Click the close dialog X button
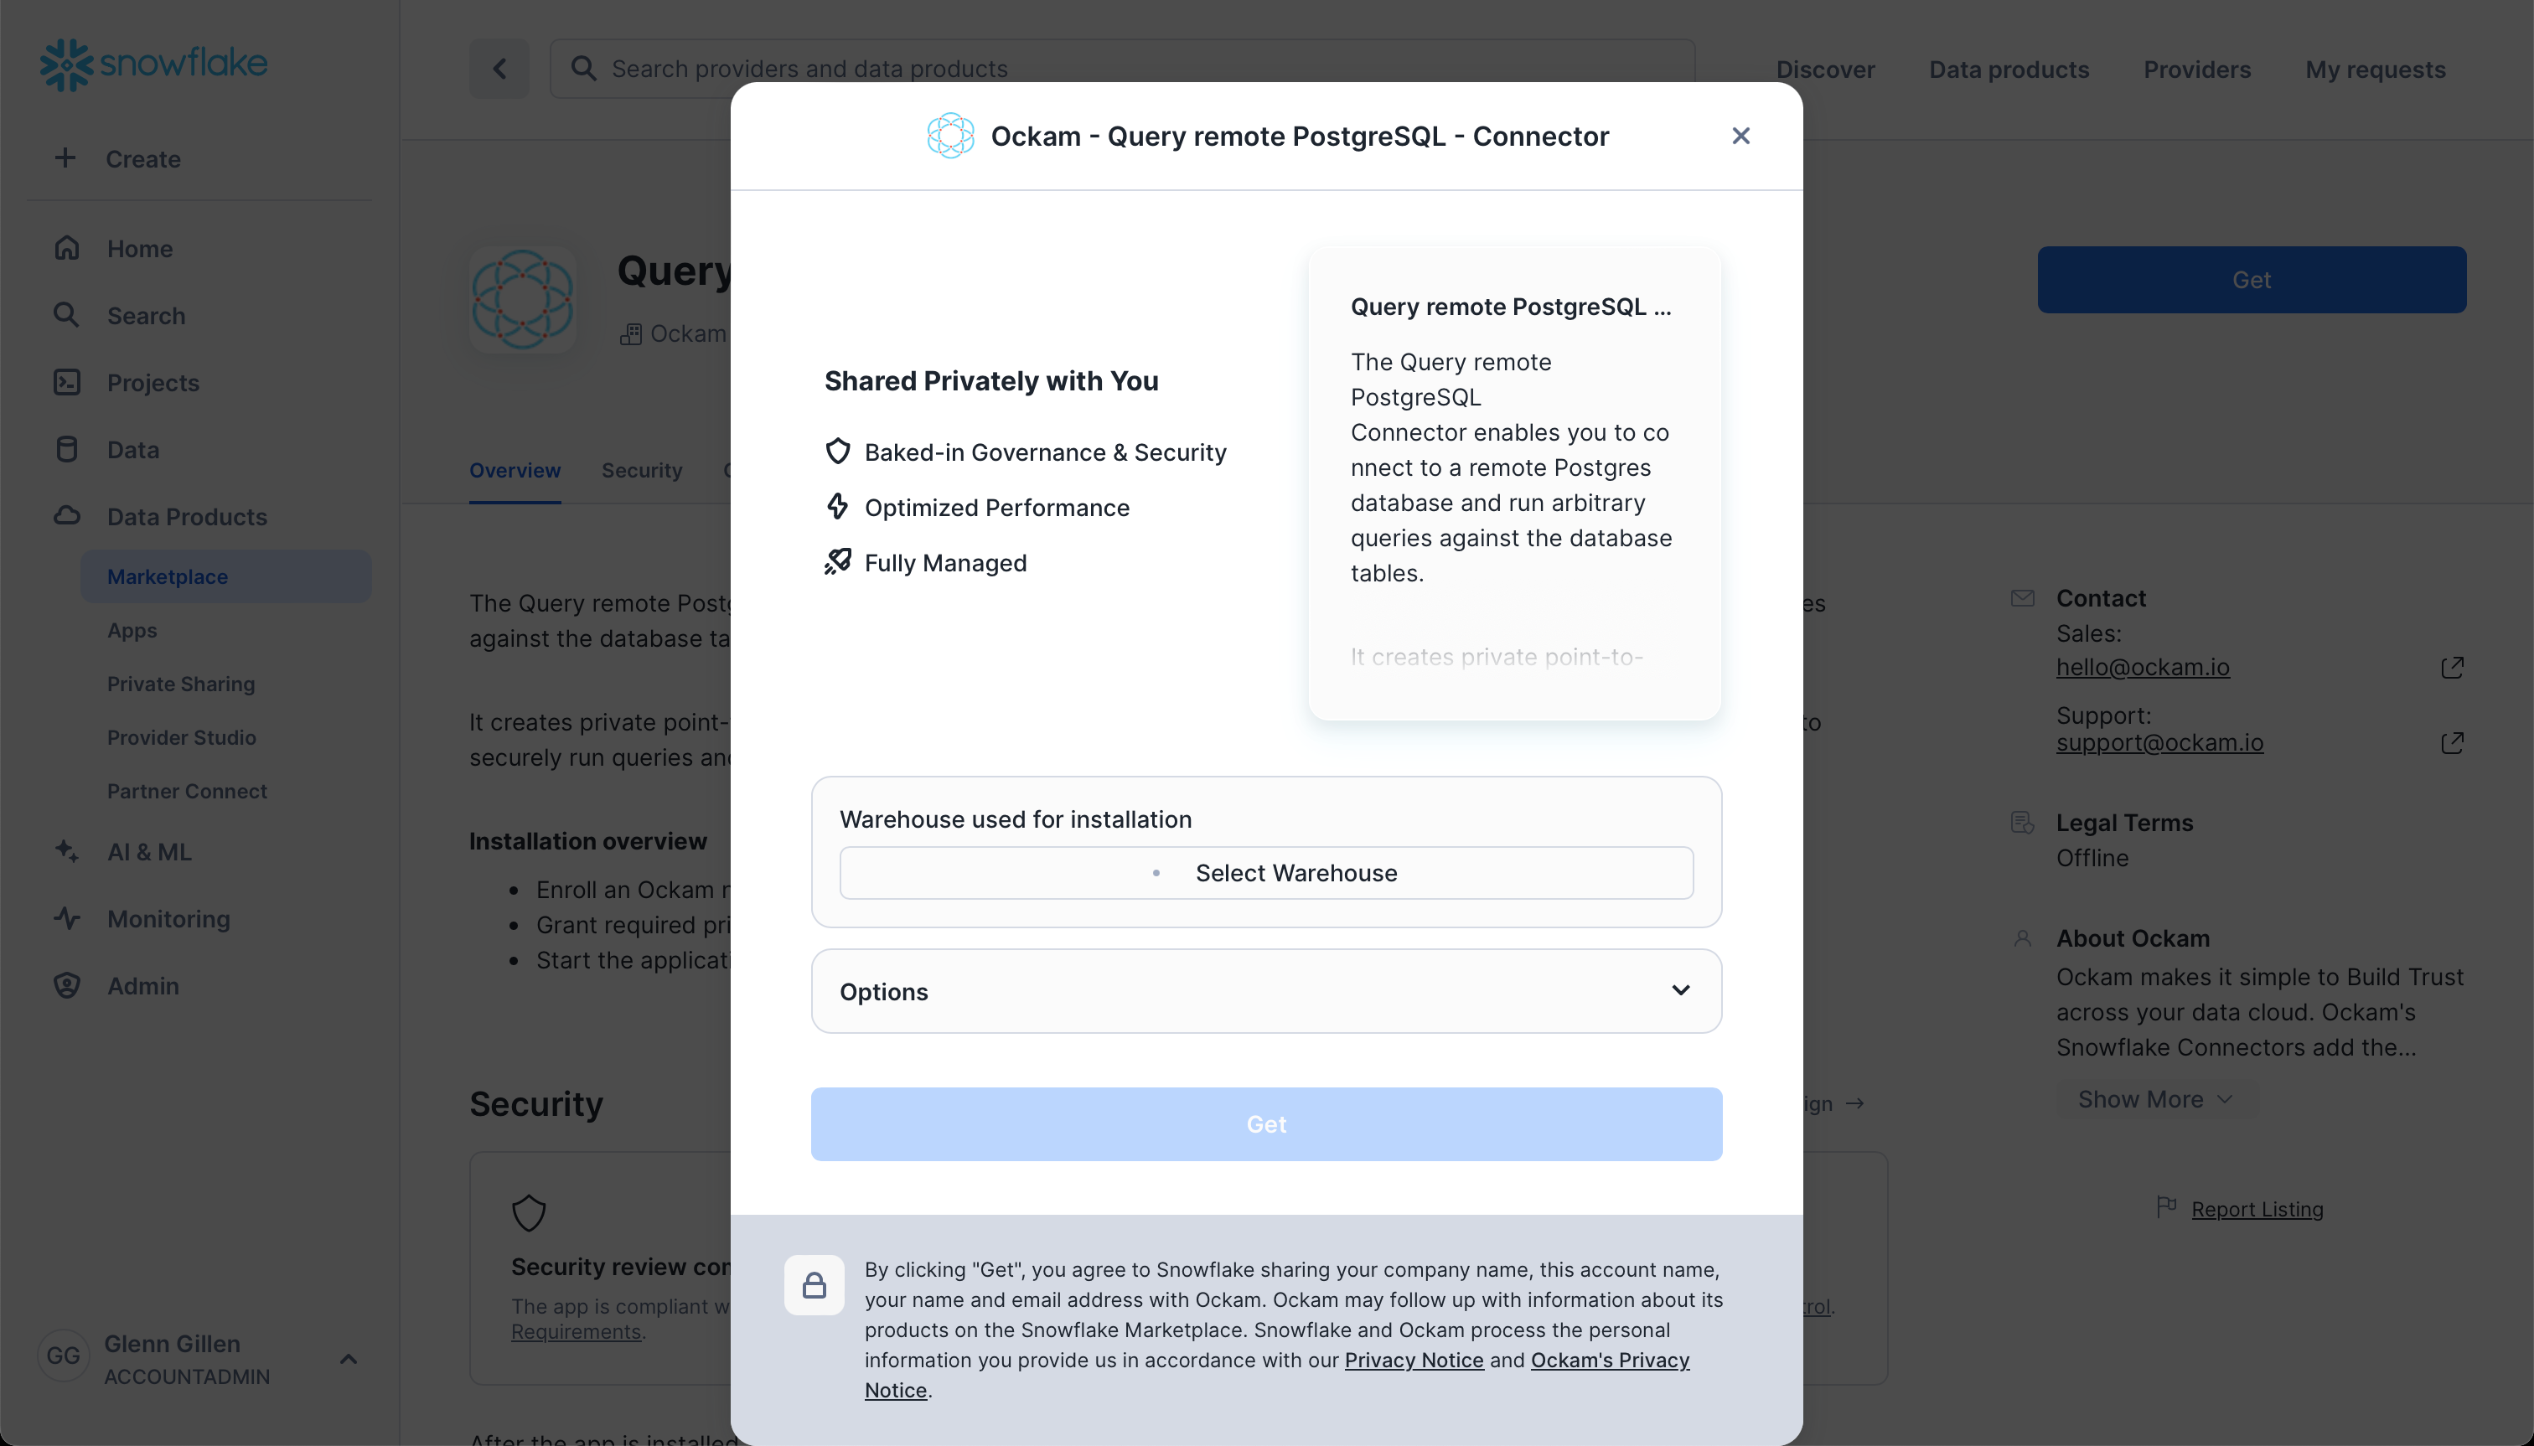 [1739, 136]
